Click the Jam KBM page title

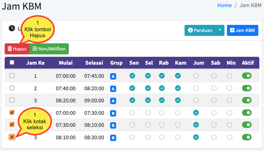[21, 6]
